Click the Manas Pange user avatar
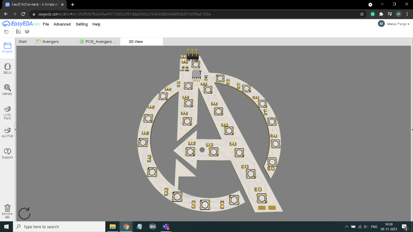The height and width of the screenshot is (232, 413). click(381, 24)
